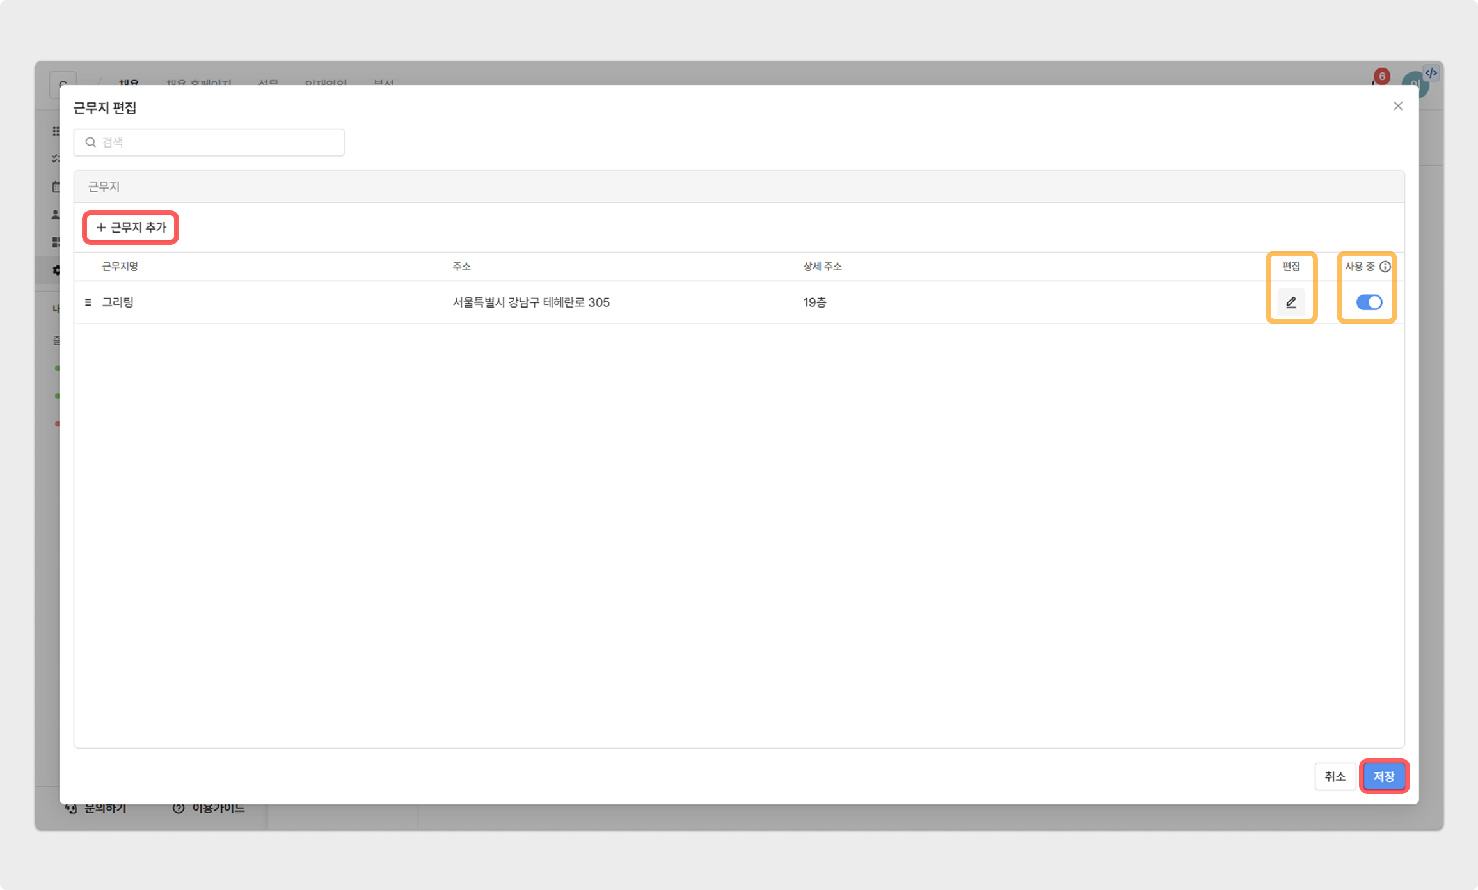
Task: Open the notification badge showing 6
Action: click(1381, 77)
